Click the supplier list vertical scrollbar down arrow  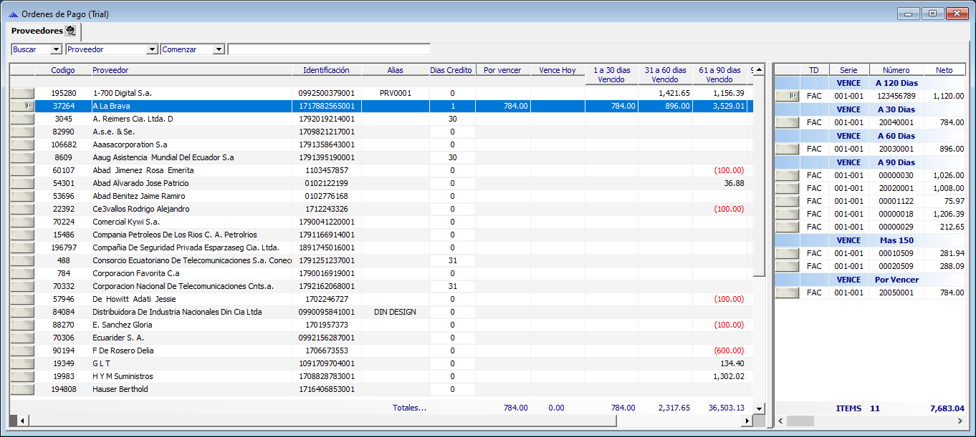pos(759,408)
